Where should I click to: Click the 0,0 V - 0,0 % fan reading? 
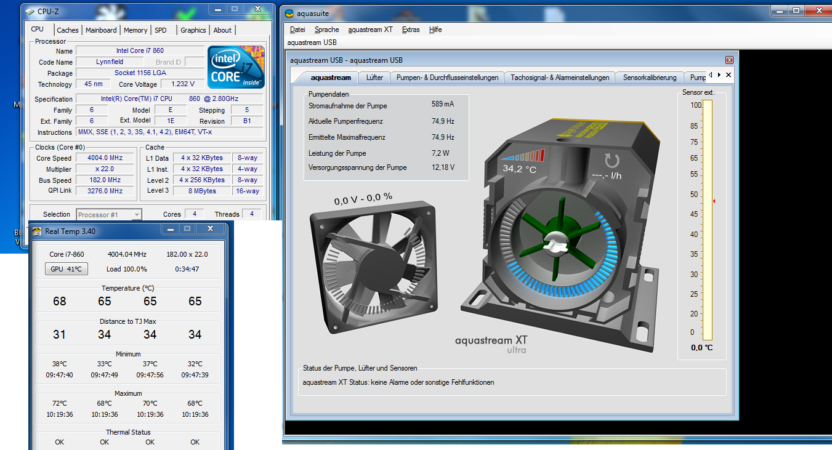pos(363,199)
